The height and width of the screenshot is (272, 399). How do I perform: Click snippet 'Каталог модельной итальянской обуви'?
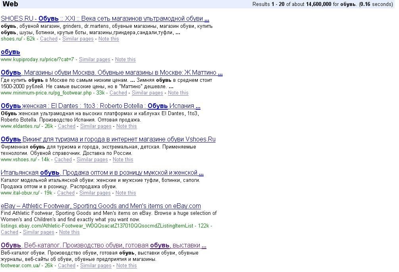point(100,180)
